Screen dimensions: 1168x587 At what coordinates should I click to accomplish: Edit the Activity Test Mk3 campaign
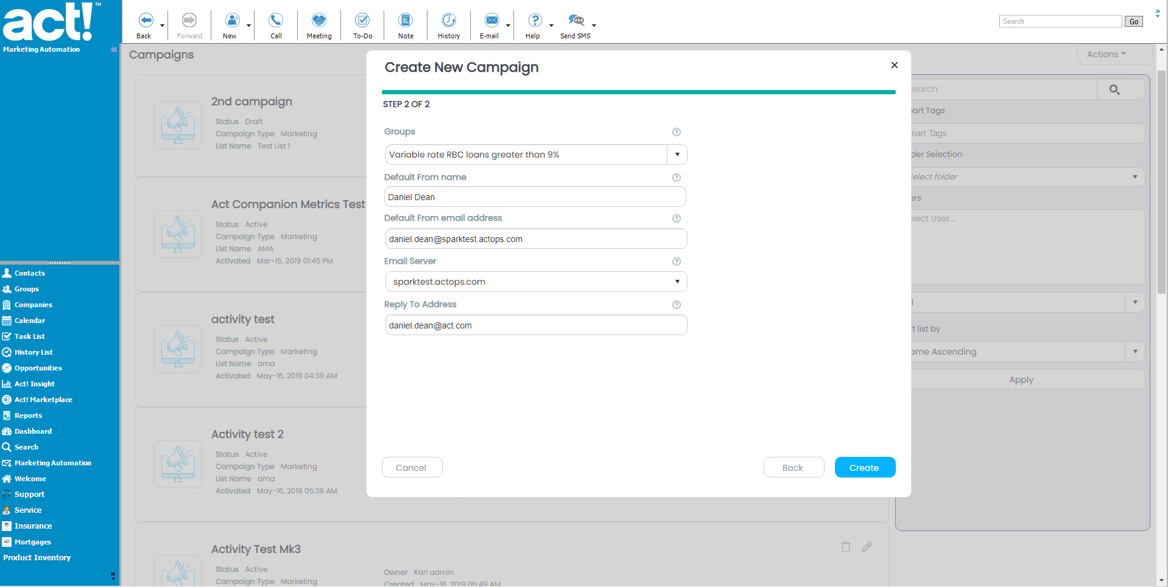(867, 547)
